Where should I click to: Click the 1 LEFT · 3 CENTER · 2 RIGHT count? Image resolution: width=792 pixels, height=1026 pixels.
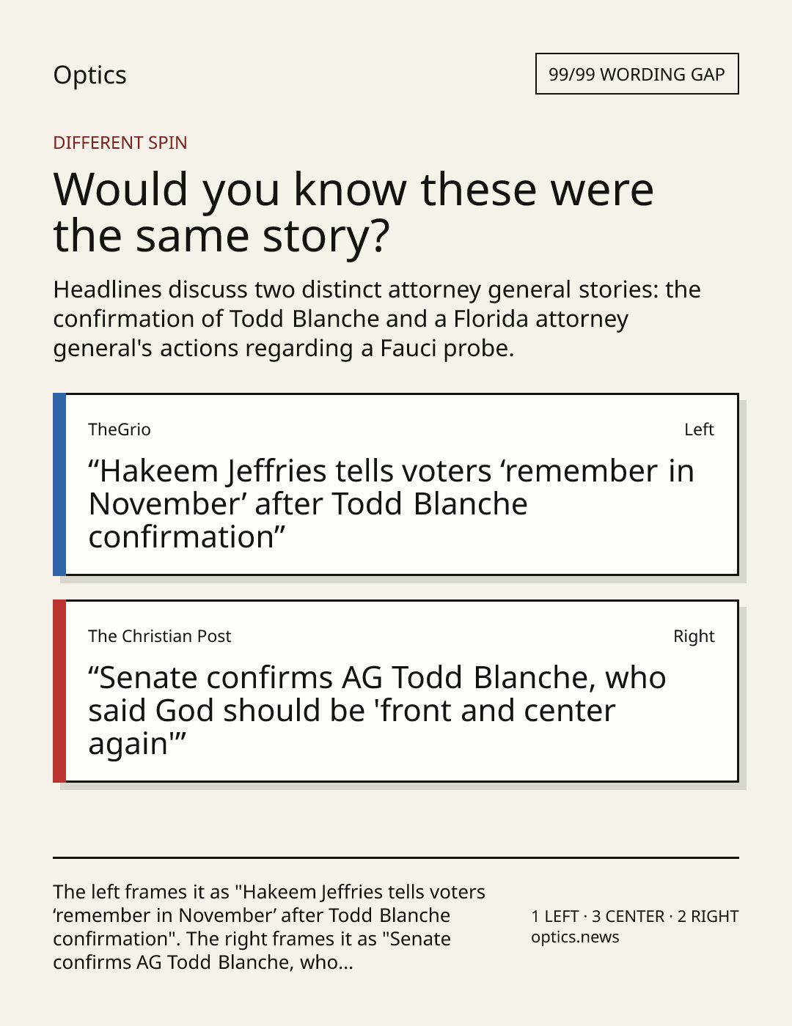(x=635, y=916)
